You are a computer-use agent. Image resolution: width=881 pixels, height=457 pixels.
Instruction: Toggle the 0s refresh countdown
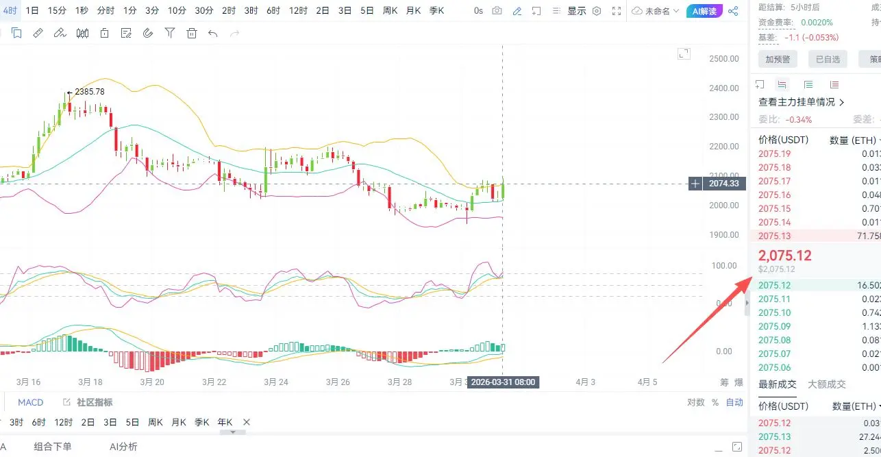(x=478, y=11)
